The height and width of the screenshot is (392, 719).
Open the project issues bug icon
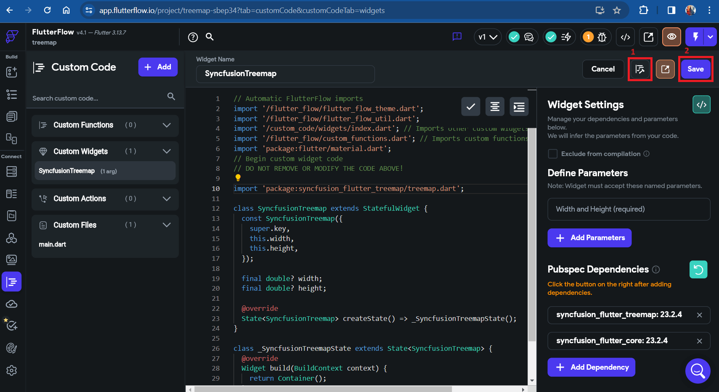click(602, 37)
